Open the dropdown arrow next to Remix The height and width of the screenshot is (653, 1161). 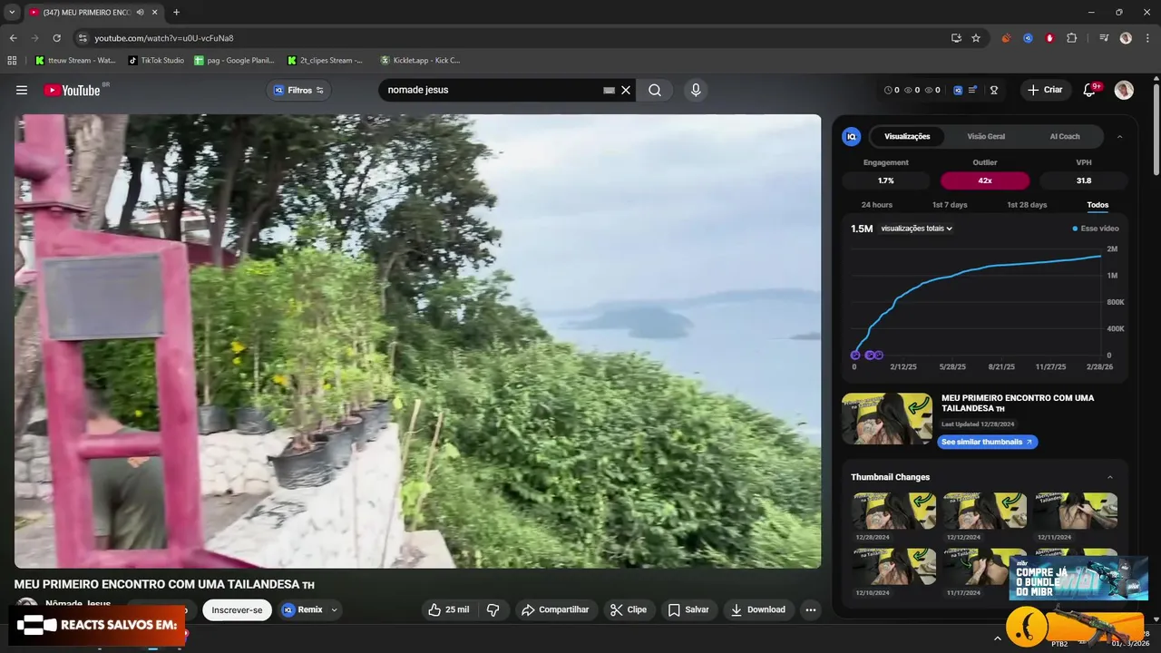335,610
